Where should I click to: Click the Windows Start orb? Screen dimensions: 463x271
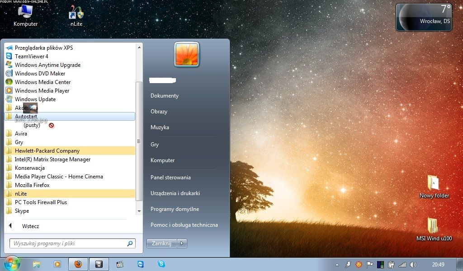coord(12,264)
